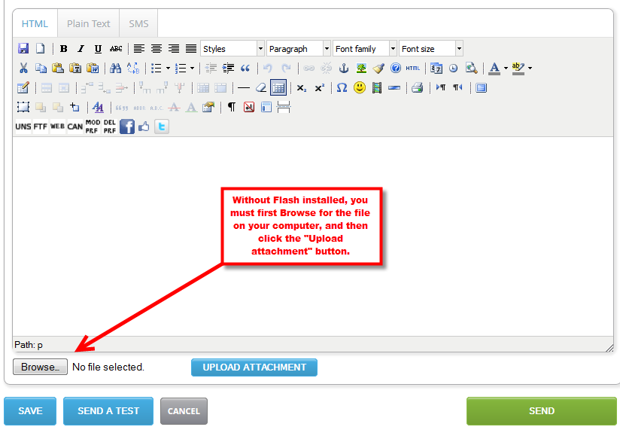The height and width of the screenshot is (433, 620).
Task: Toggle underline formatting
Action: coord(98,49)
